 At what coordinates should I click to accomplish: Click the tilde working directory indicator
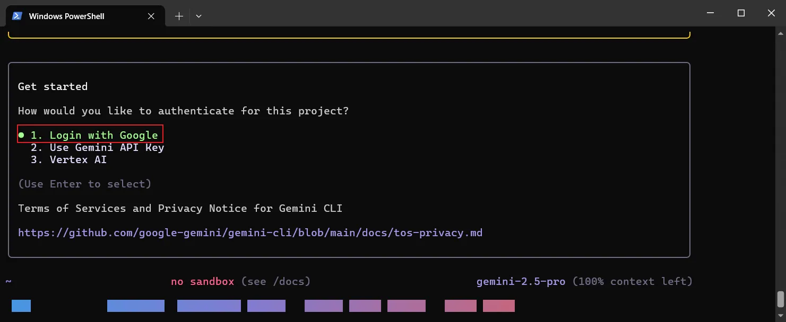click(x=8, y=281)
